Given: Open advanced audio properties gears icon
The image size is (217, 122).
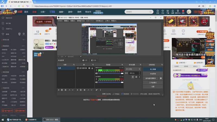Looking at the screenshot, I should tap(97, 90).
